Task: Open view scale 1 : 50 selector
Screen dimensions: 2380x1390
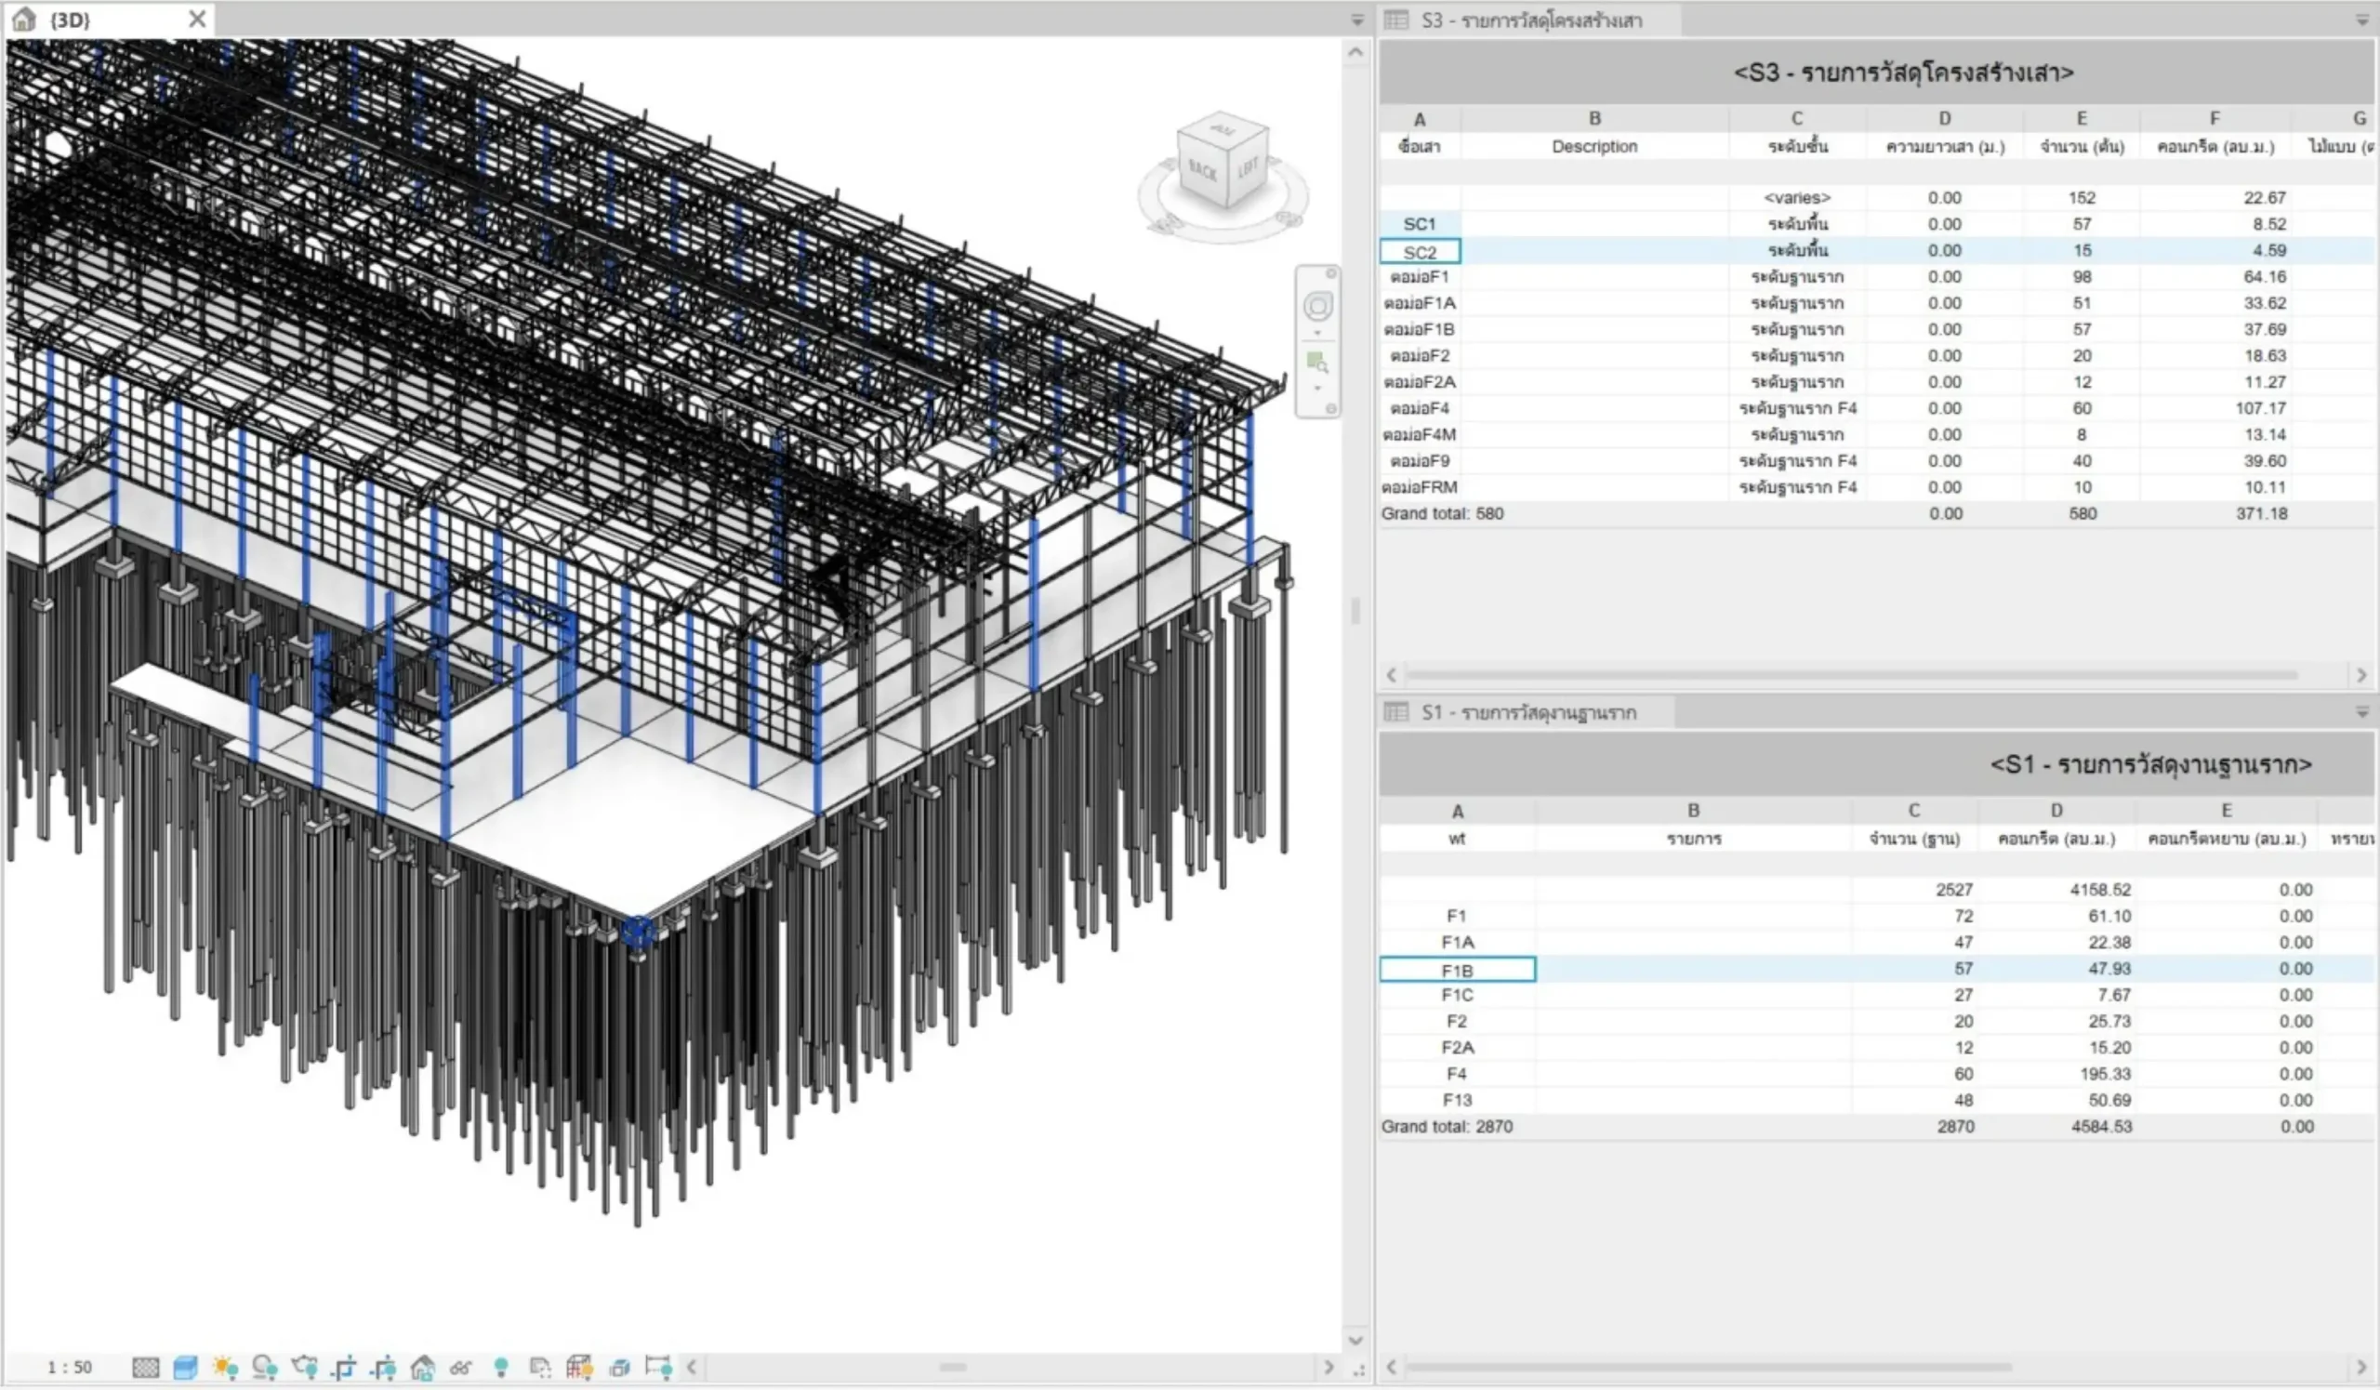Action: [x=70, y=1368]
